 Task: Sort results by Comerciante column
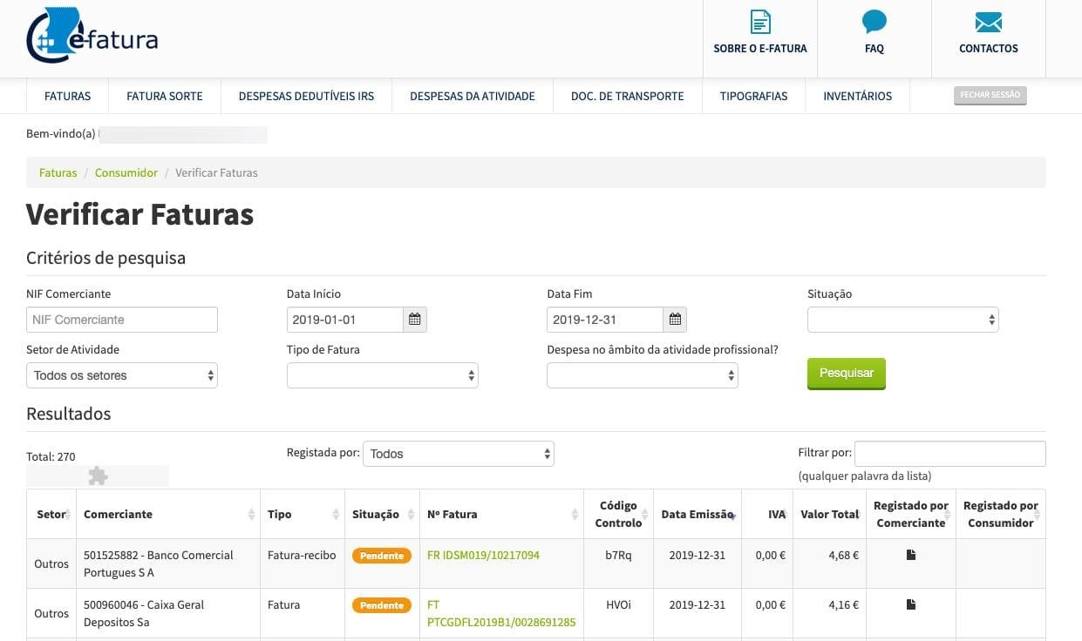pos(167,514)
